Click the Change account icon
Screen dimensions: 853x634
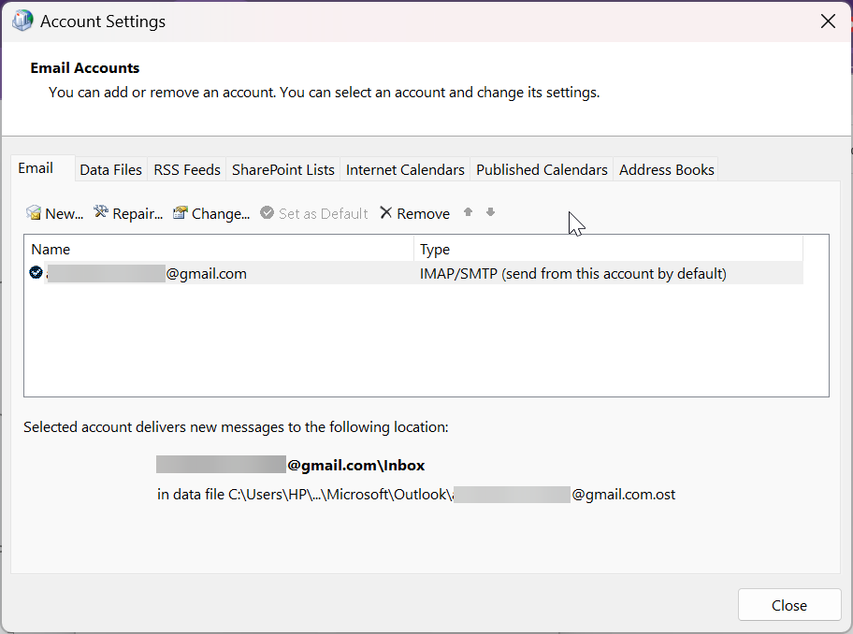click(x=181, y=212)
